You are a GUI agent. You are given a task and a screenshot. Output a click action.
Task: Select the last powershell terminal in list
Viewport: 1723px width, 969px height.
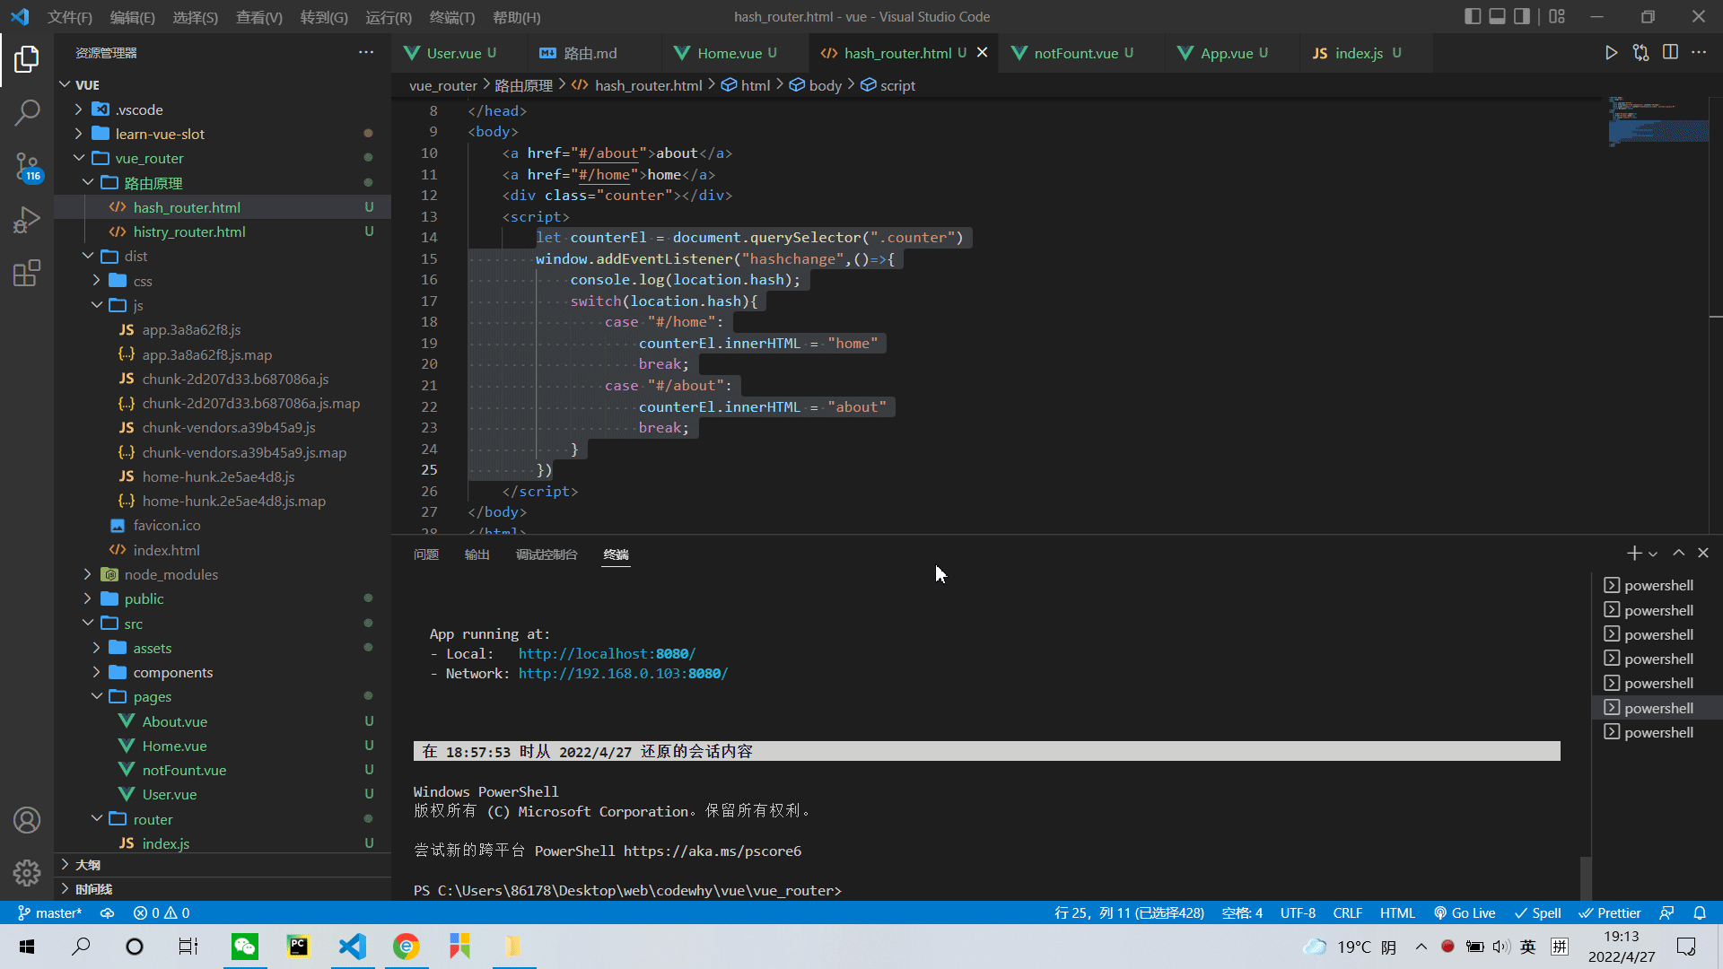pyautogui.click(x=1657, y=732)
